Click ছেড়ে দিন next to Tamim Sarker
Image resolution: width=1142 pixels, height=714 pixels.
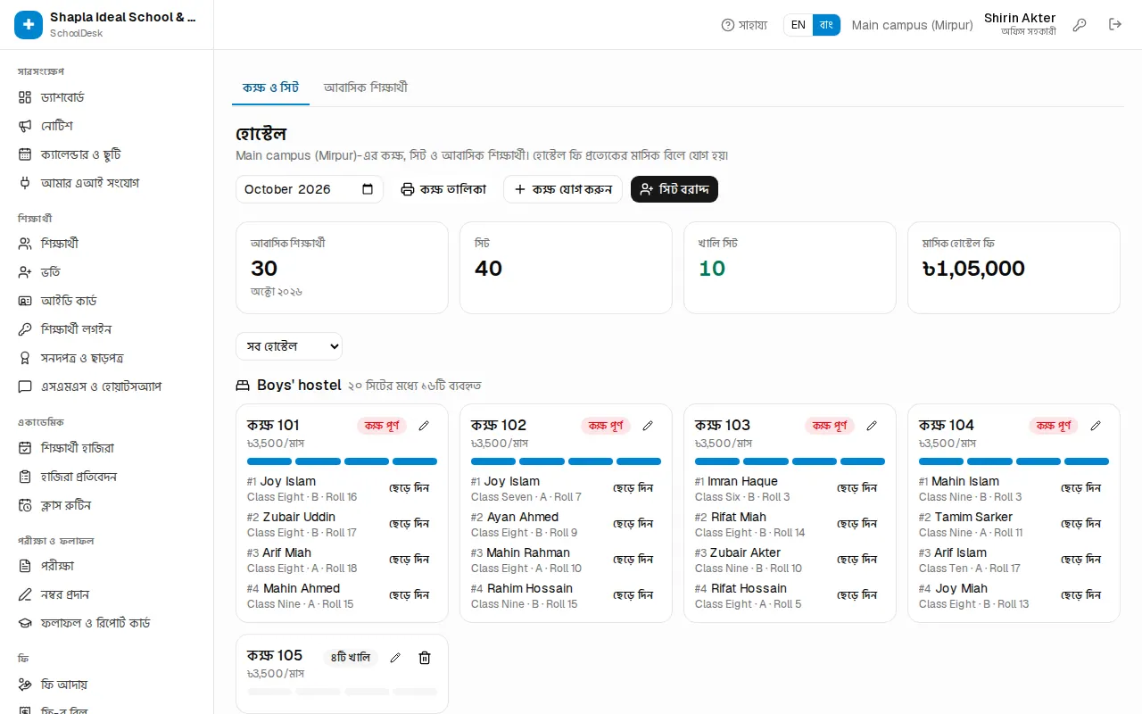click(1081, 524)
